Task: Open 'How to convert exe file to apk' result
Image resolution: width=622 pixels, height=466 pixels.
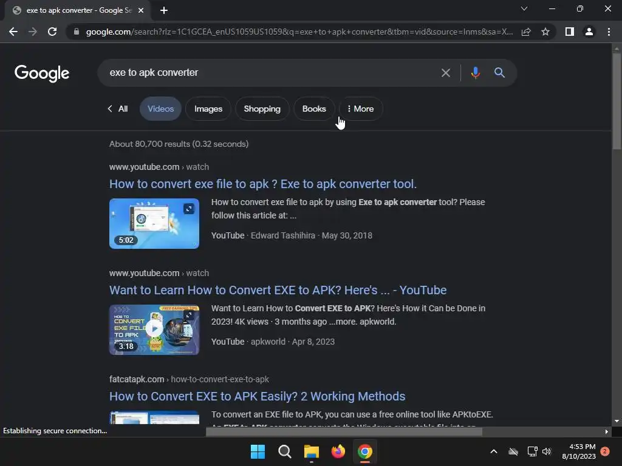Action: coord(262,184)
